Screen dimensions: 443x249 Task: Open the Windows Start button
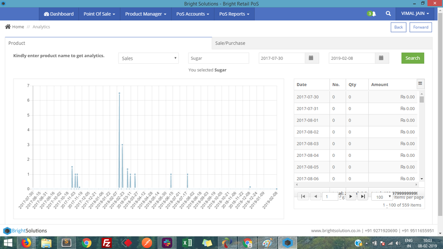point(8,243)
